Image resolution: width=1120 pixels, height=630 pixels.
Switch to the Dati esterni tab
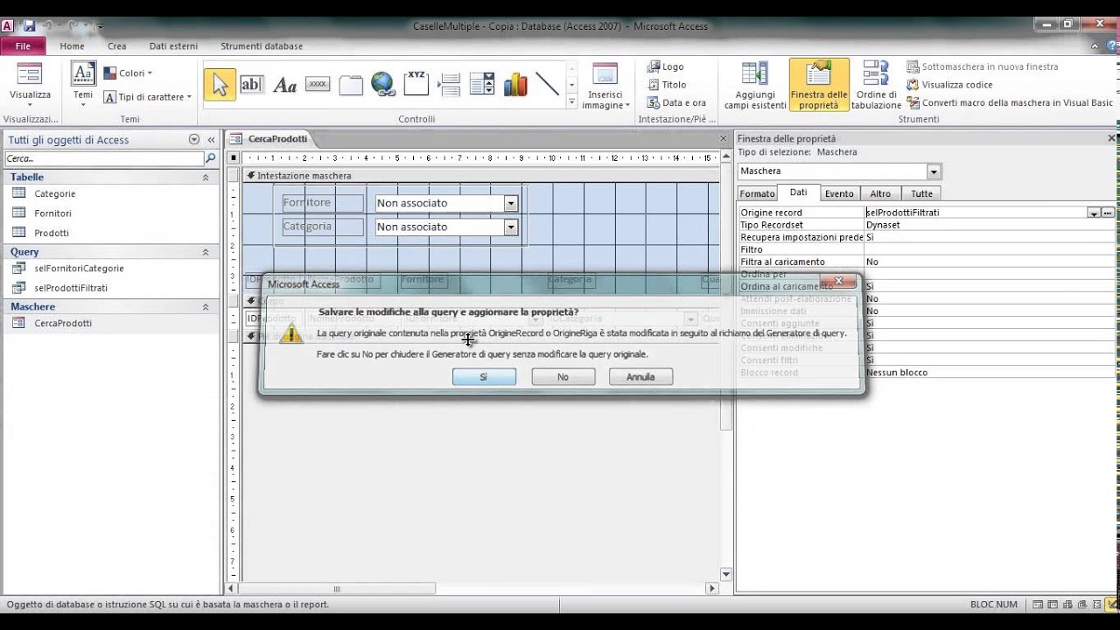pos(173,46)
